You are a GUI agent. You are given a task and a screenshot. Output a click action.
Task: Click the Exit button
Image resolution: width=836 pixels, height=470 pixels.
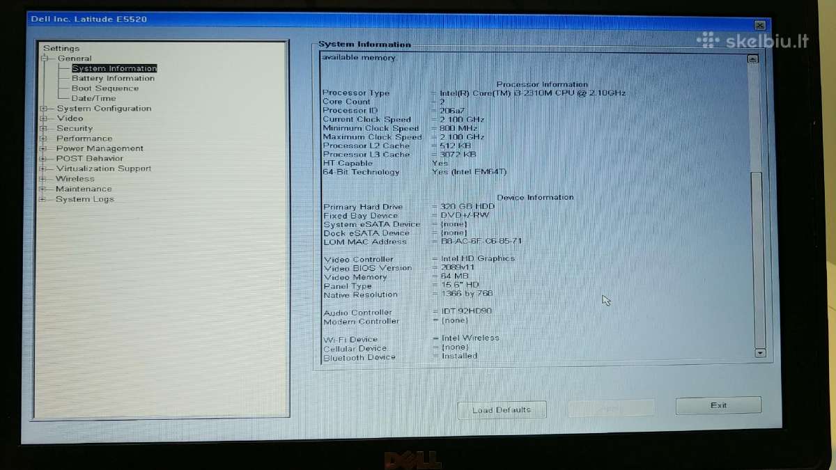point(718,405)
